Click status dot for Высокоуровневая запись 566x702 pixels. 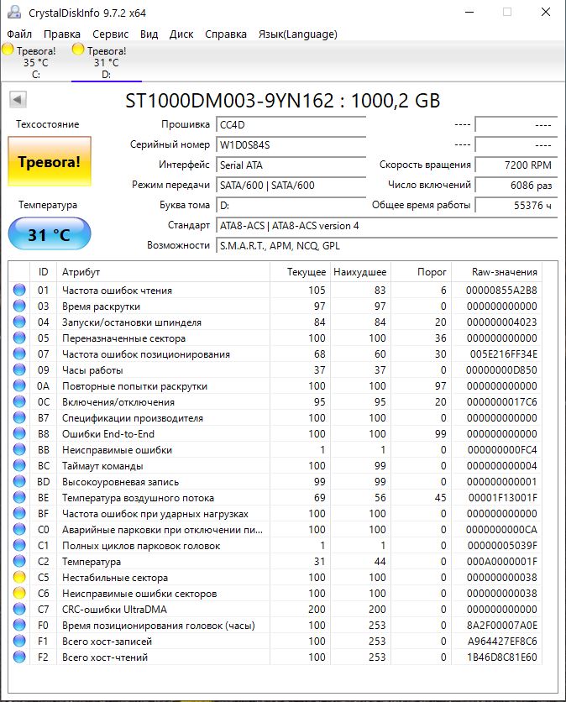coord(19,481)
